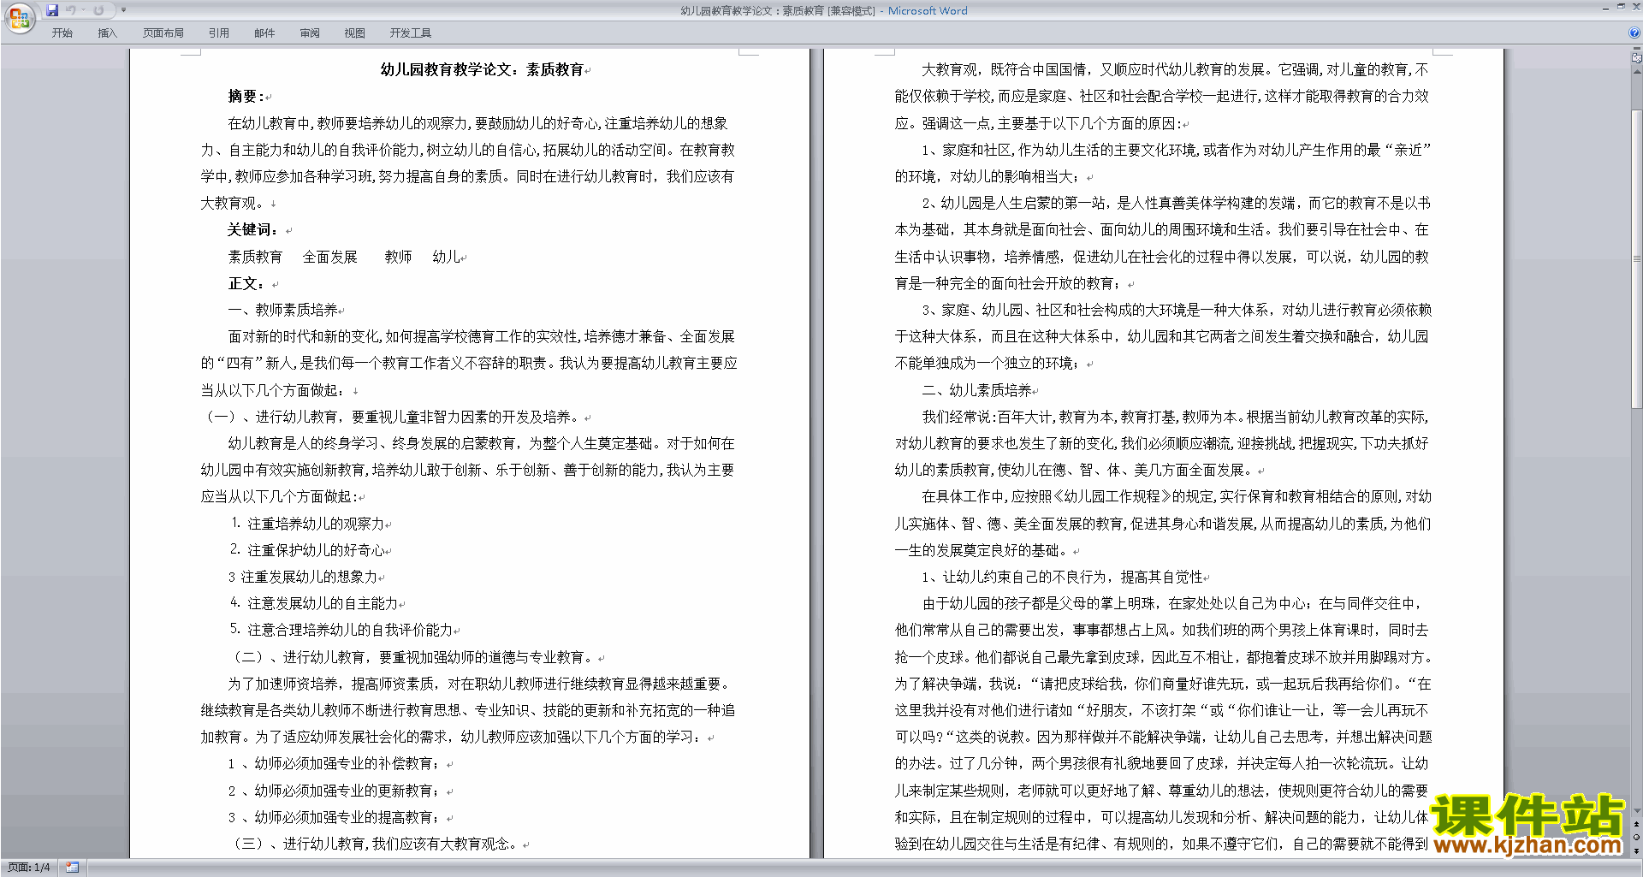The image size is (1643, 877).
Task: Click the 页面: 1/4 status indicator
Action: click(29, 868)
